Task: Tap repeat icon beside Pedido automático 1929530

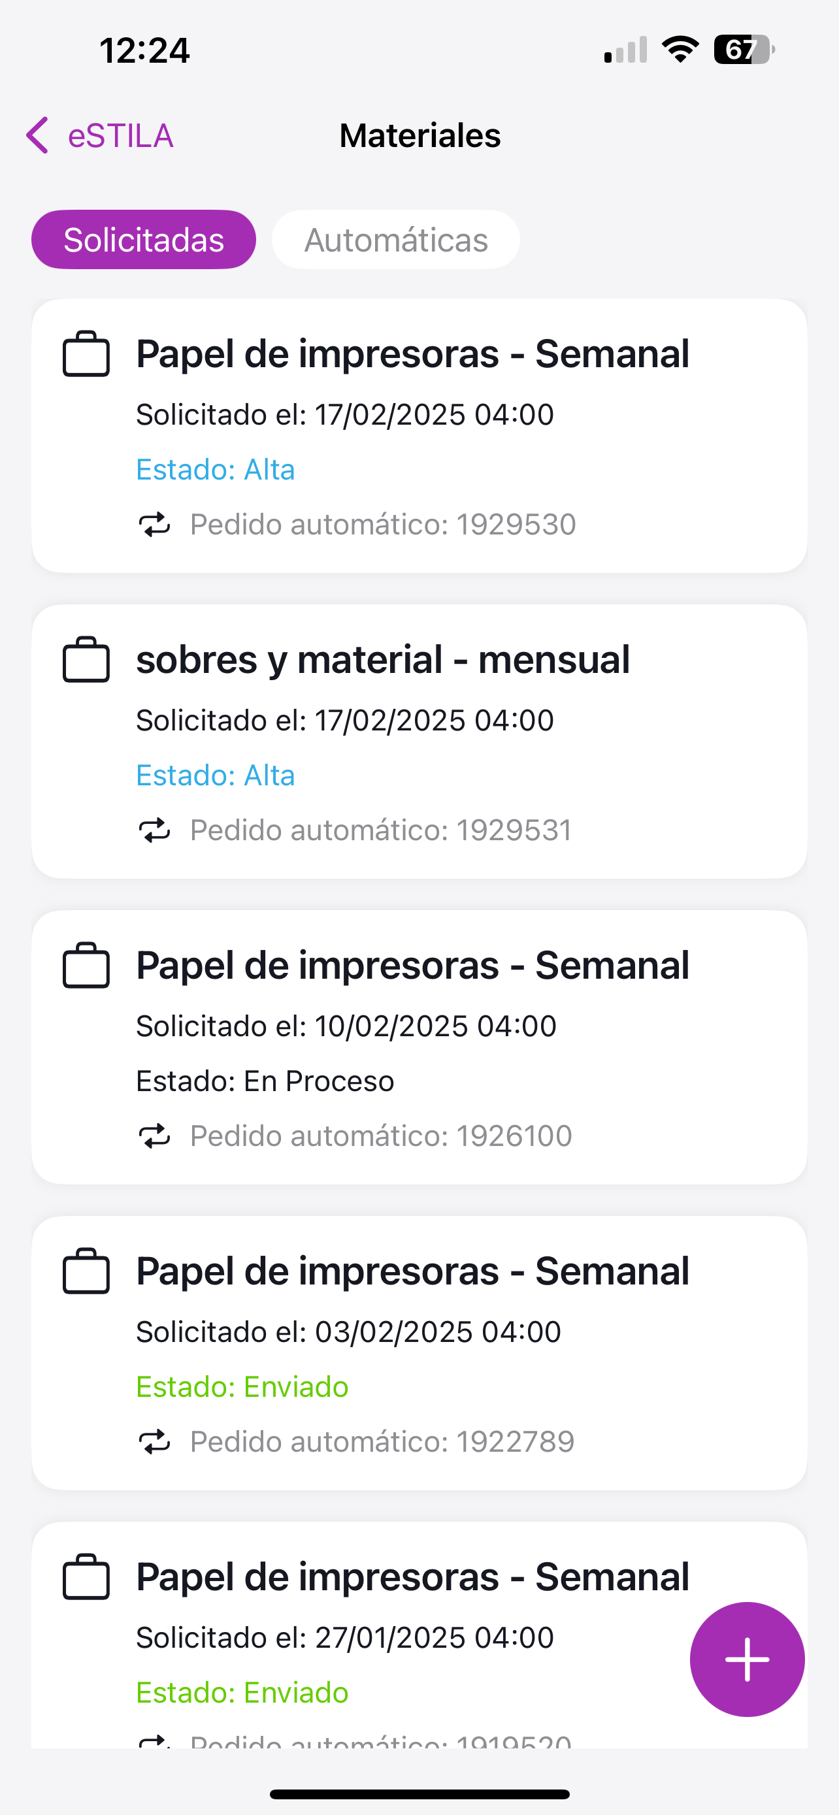Action: (x=154, y=524)
